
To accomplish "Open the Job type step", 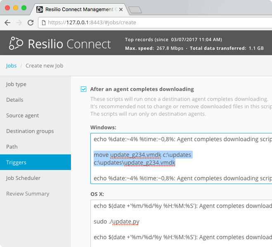I will [35, 84].
